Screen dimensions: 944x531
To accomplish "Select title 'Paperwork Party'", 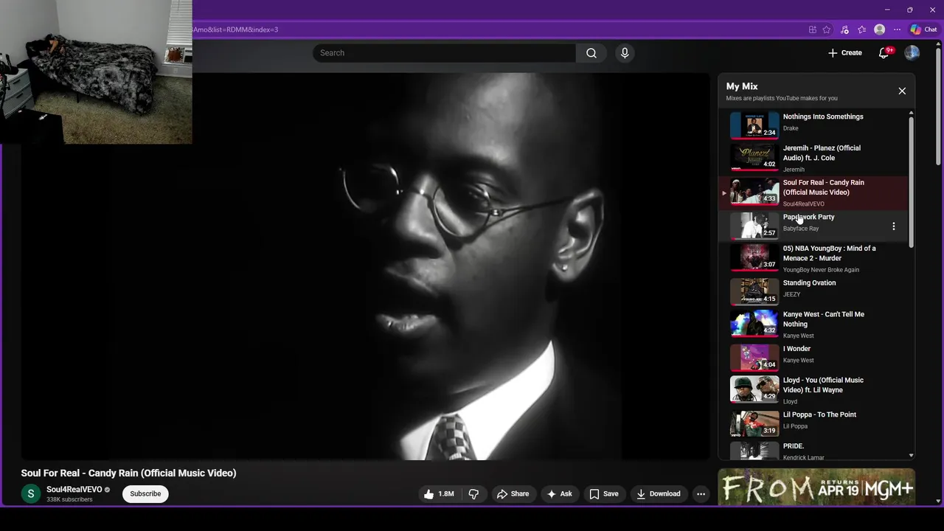I will [x=808, y=217].
